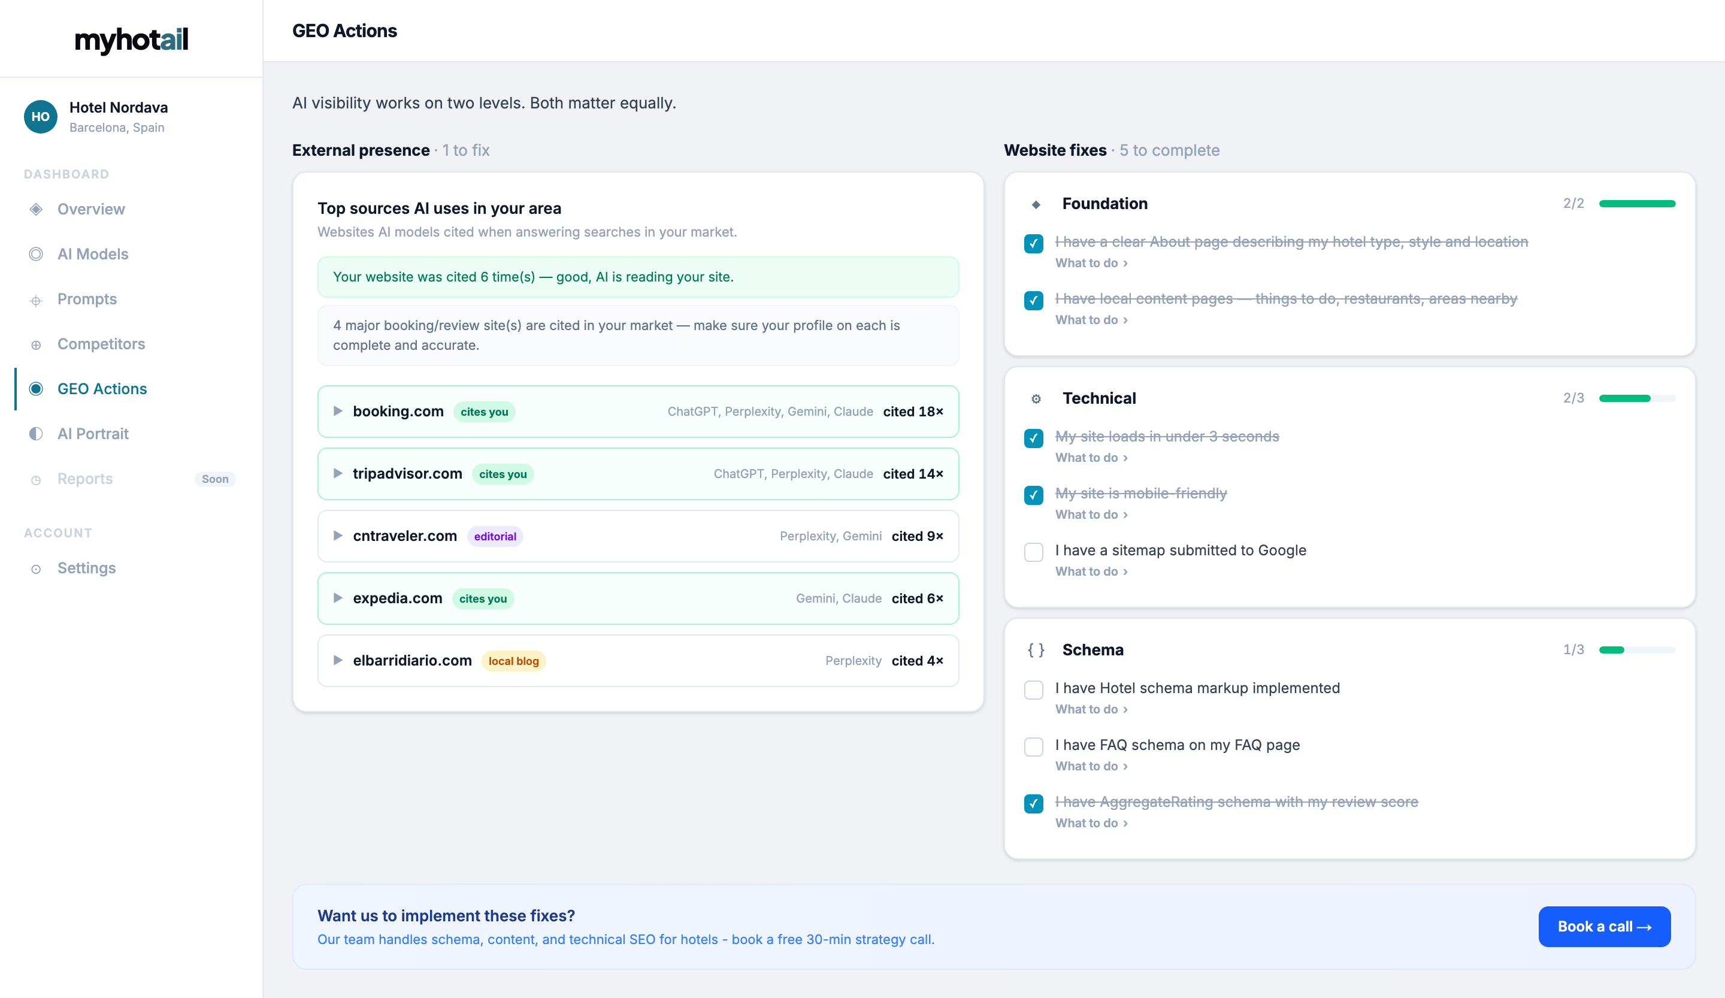This screenshot has width=1725, height=998.
Task: Click the Book a call button
Action: click(1605, 926)
